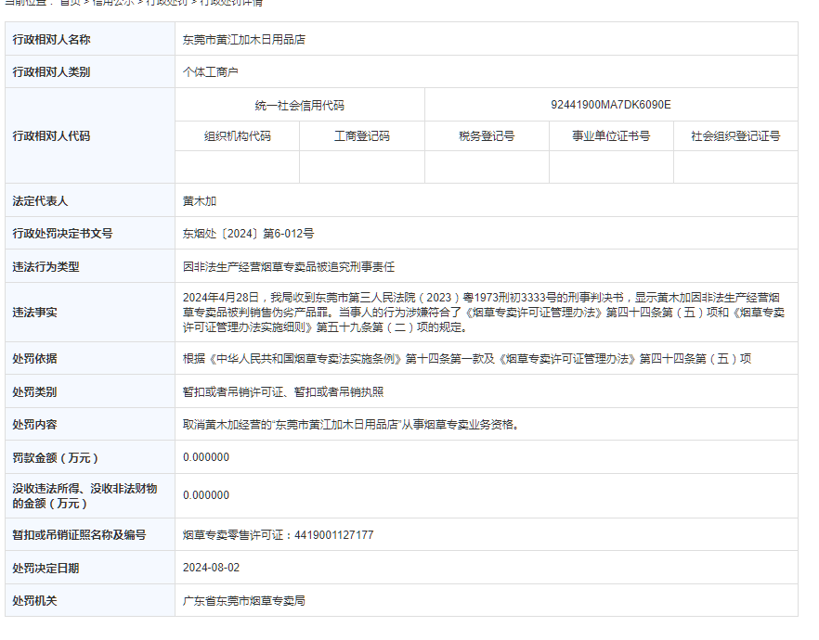
Task: Click the 违法事实 label
Action: pyautogui.click(x=34, y=313)
